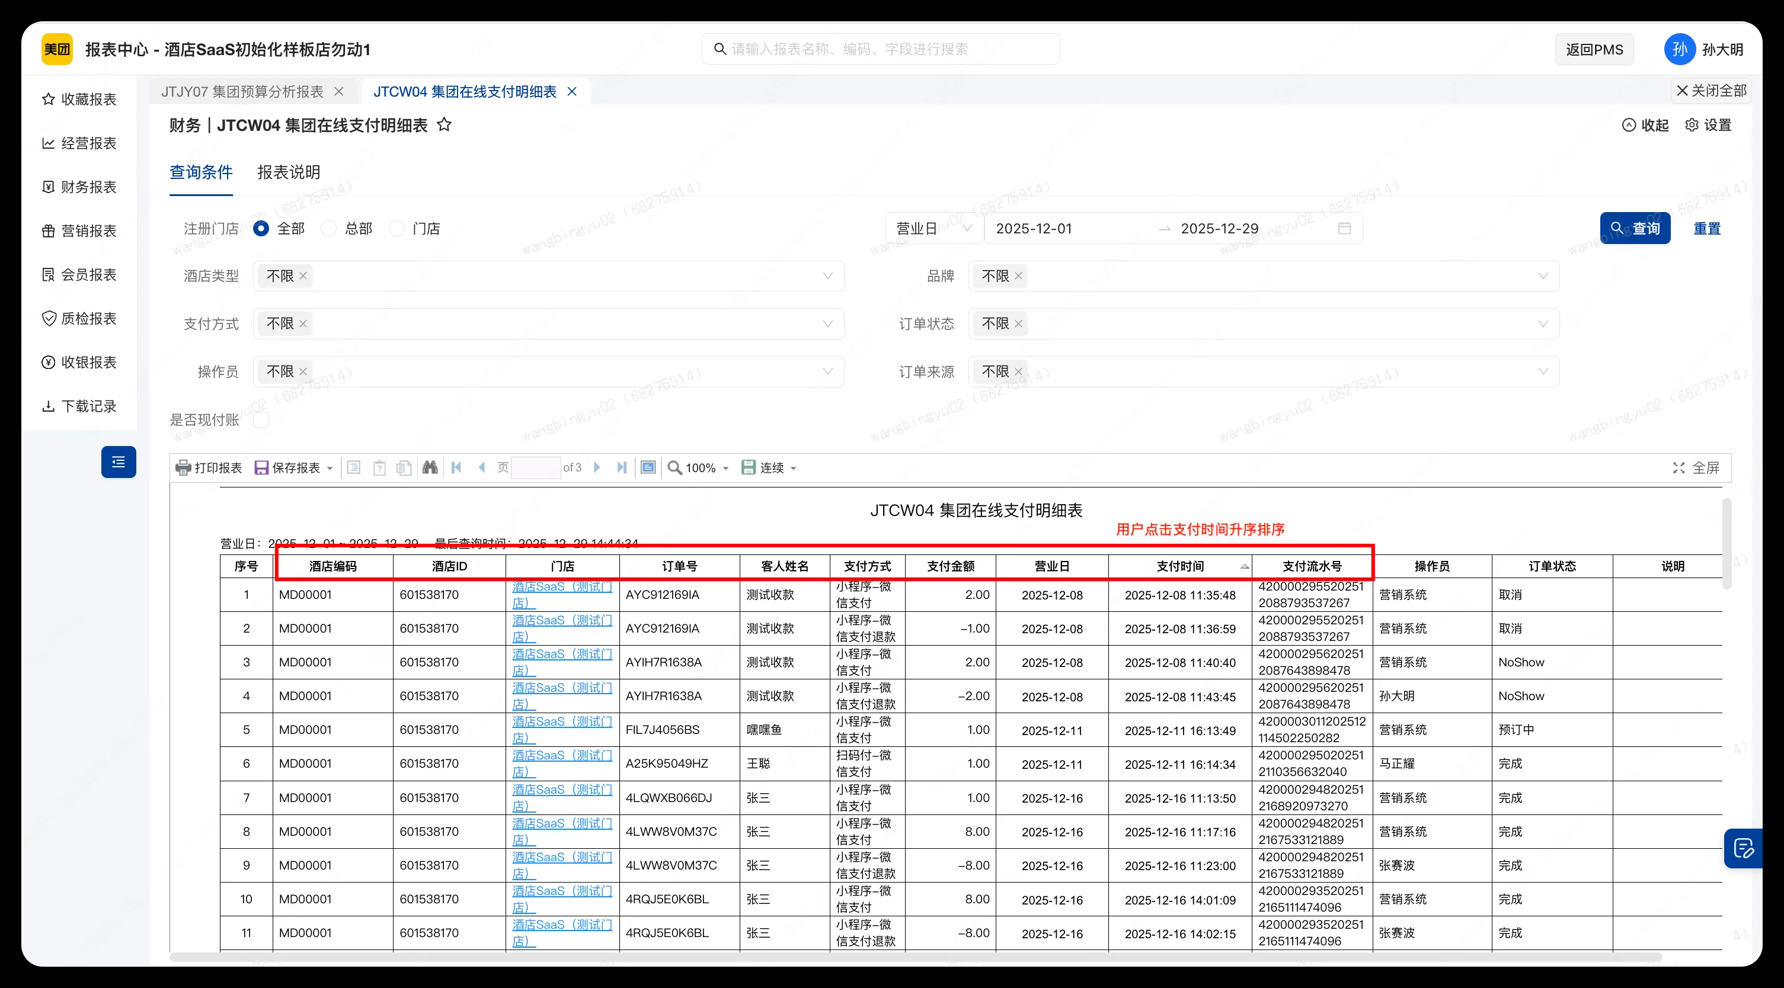Select the 全部 radio button for 注册门店
1784x988 pixels.
(x=260, y=228)
